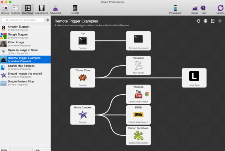Click the Search in Favourites field

click(x=23, y=20)
